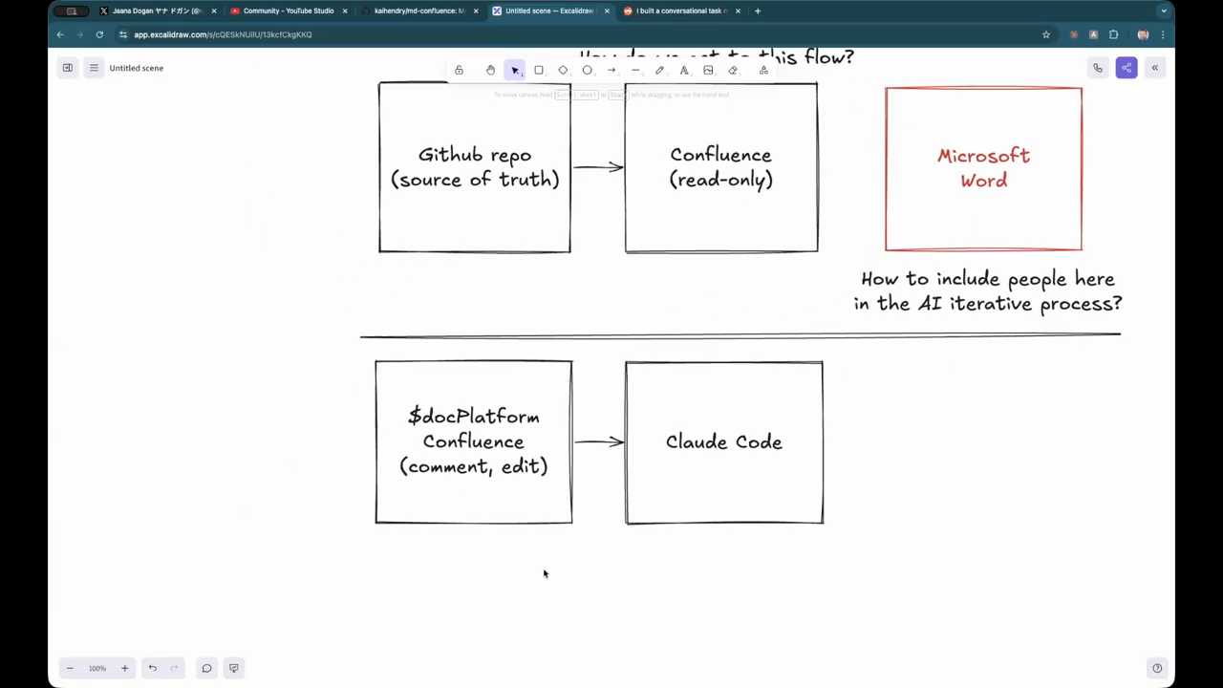Click the purple Share button
Viewport: 1223px width, 688px height.
tap(1126, 68)
